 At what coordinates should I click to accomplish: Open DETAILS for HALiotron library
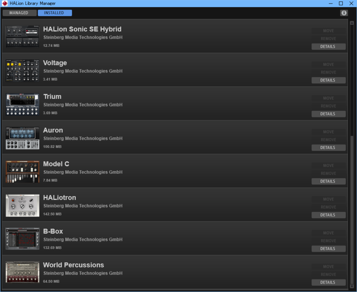click(328, 215)
